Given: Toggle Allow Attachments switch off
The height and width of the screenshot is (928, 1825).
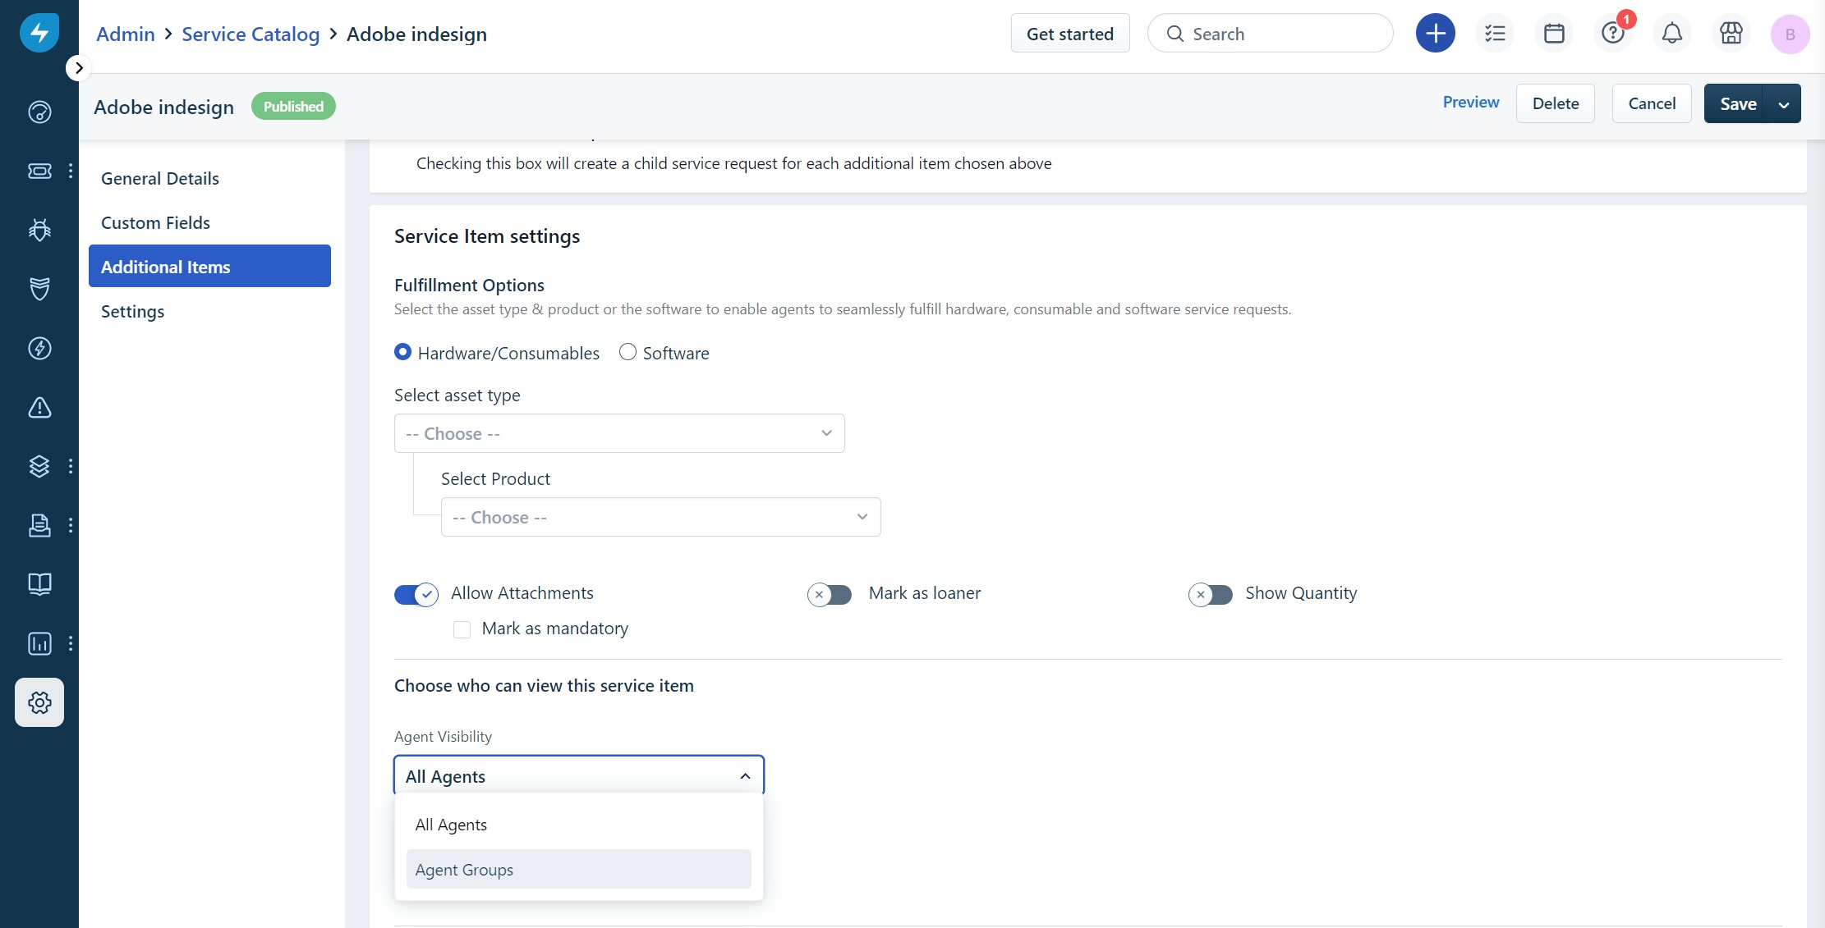Looking at the screenshot, I should [416, 594].
